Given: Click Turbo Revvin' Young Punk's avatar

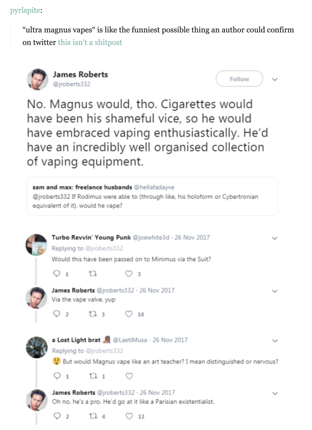Looking at the screenshot, I should 36,244.
